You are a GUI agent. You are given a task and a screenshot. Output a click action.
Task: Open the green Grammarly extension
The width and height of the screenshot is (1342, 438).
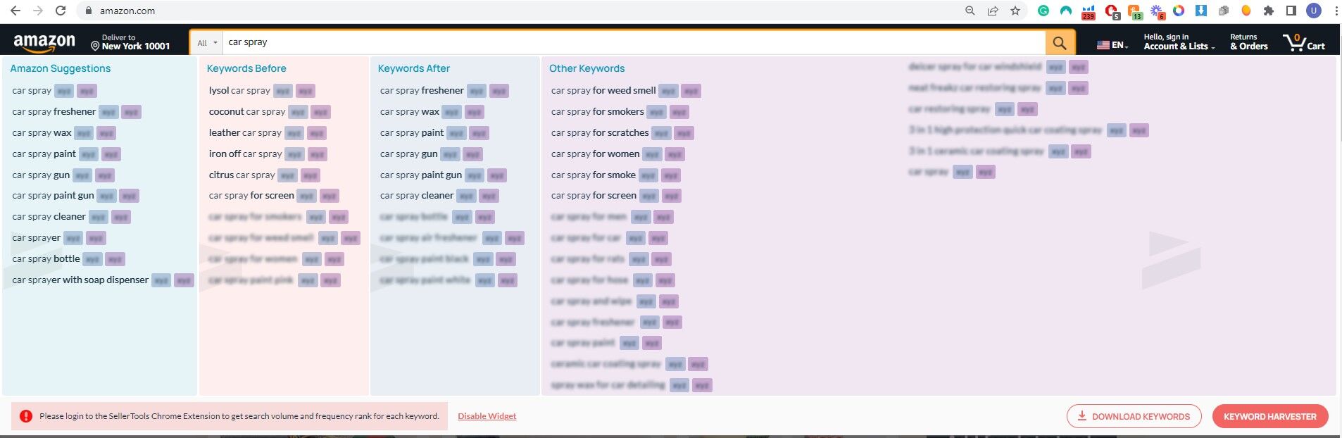tap(1043, 11)
